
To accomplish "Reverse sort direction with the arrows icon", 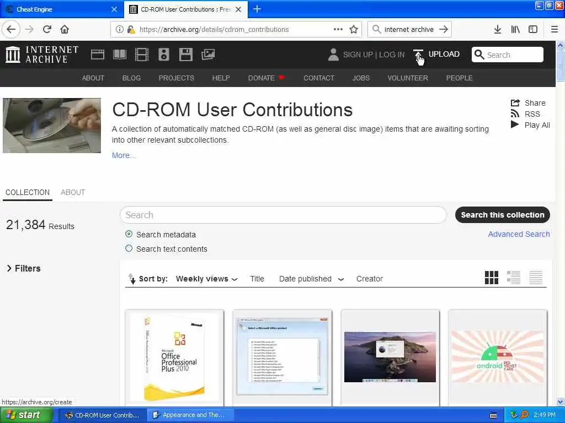I will 132,279.
